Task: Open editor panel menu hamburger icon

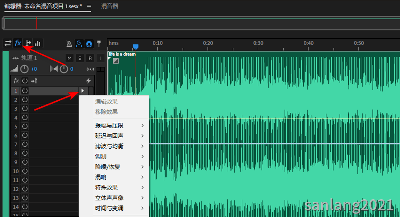Action: point(89,7)
